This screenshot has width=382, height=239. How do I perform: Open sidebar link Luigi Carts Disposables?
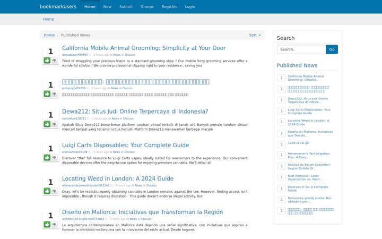[309, 112]
